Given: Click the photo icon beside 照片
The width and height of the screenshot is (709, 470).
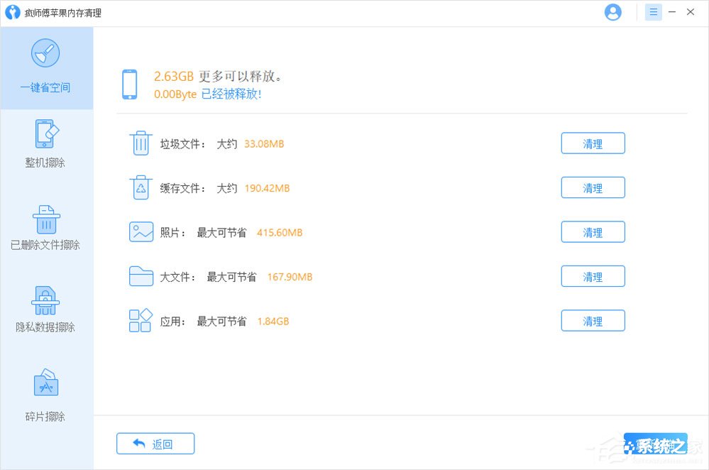Looking at the screenshot, I should click(x=141, y=231).
